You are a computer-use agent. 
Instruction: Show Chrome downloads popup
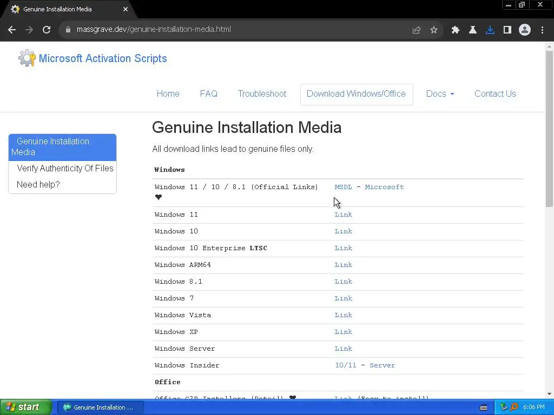(x=490, y=30)
